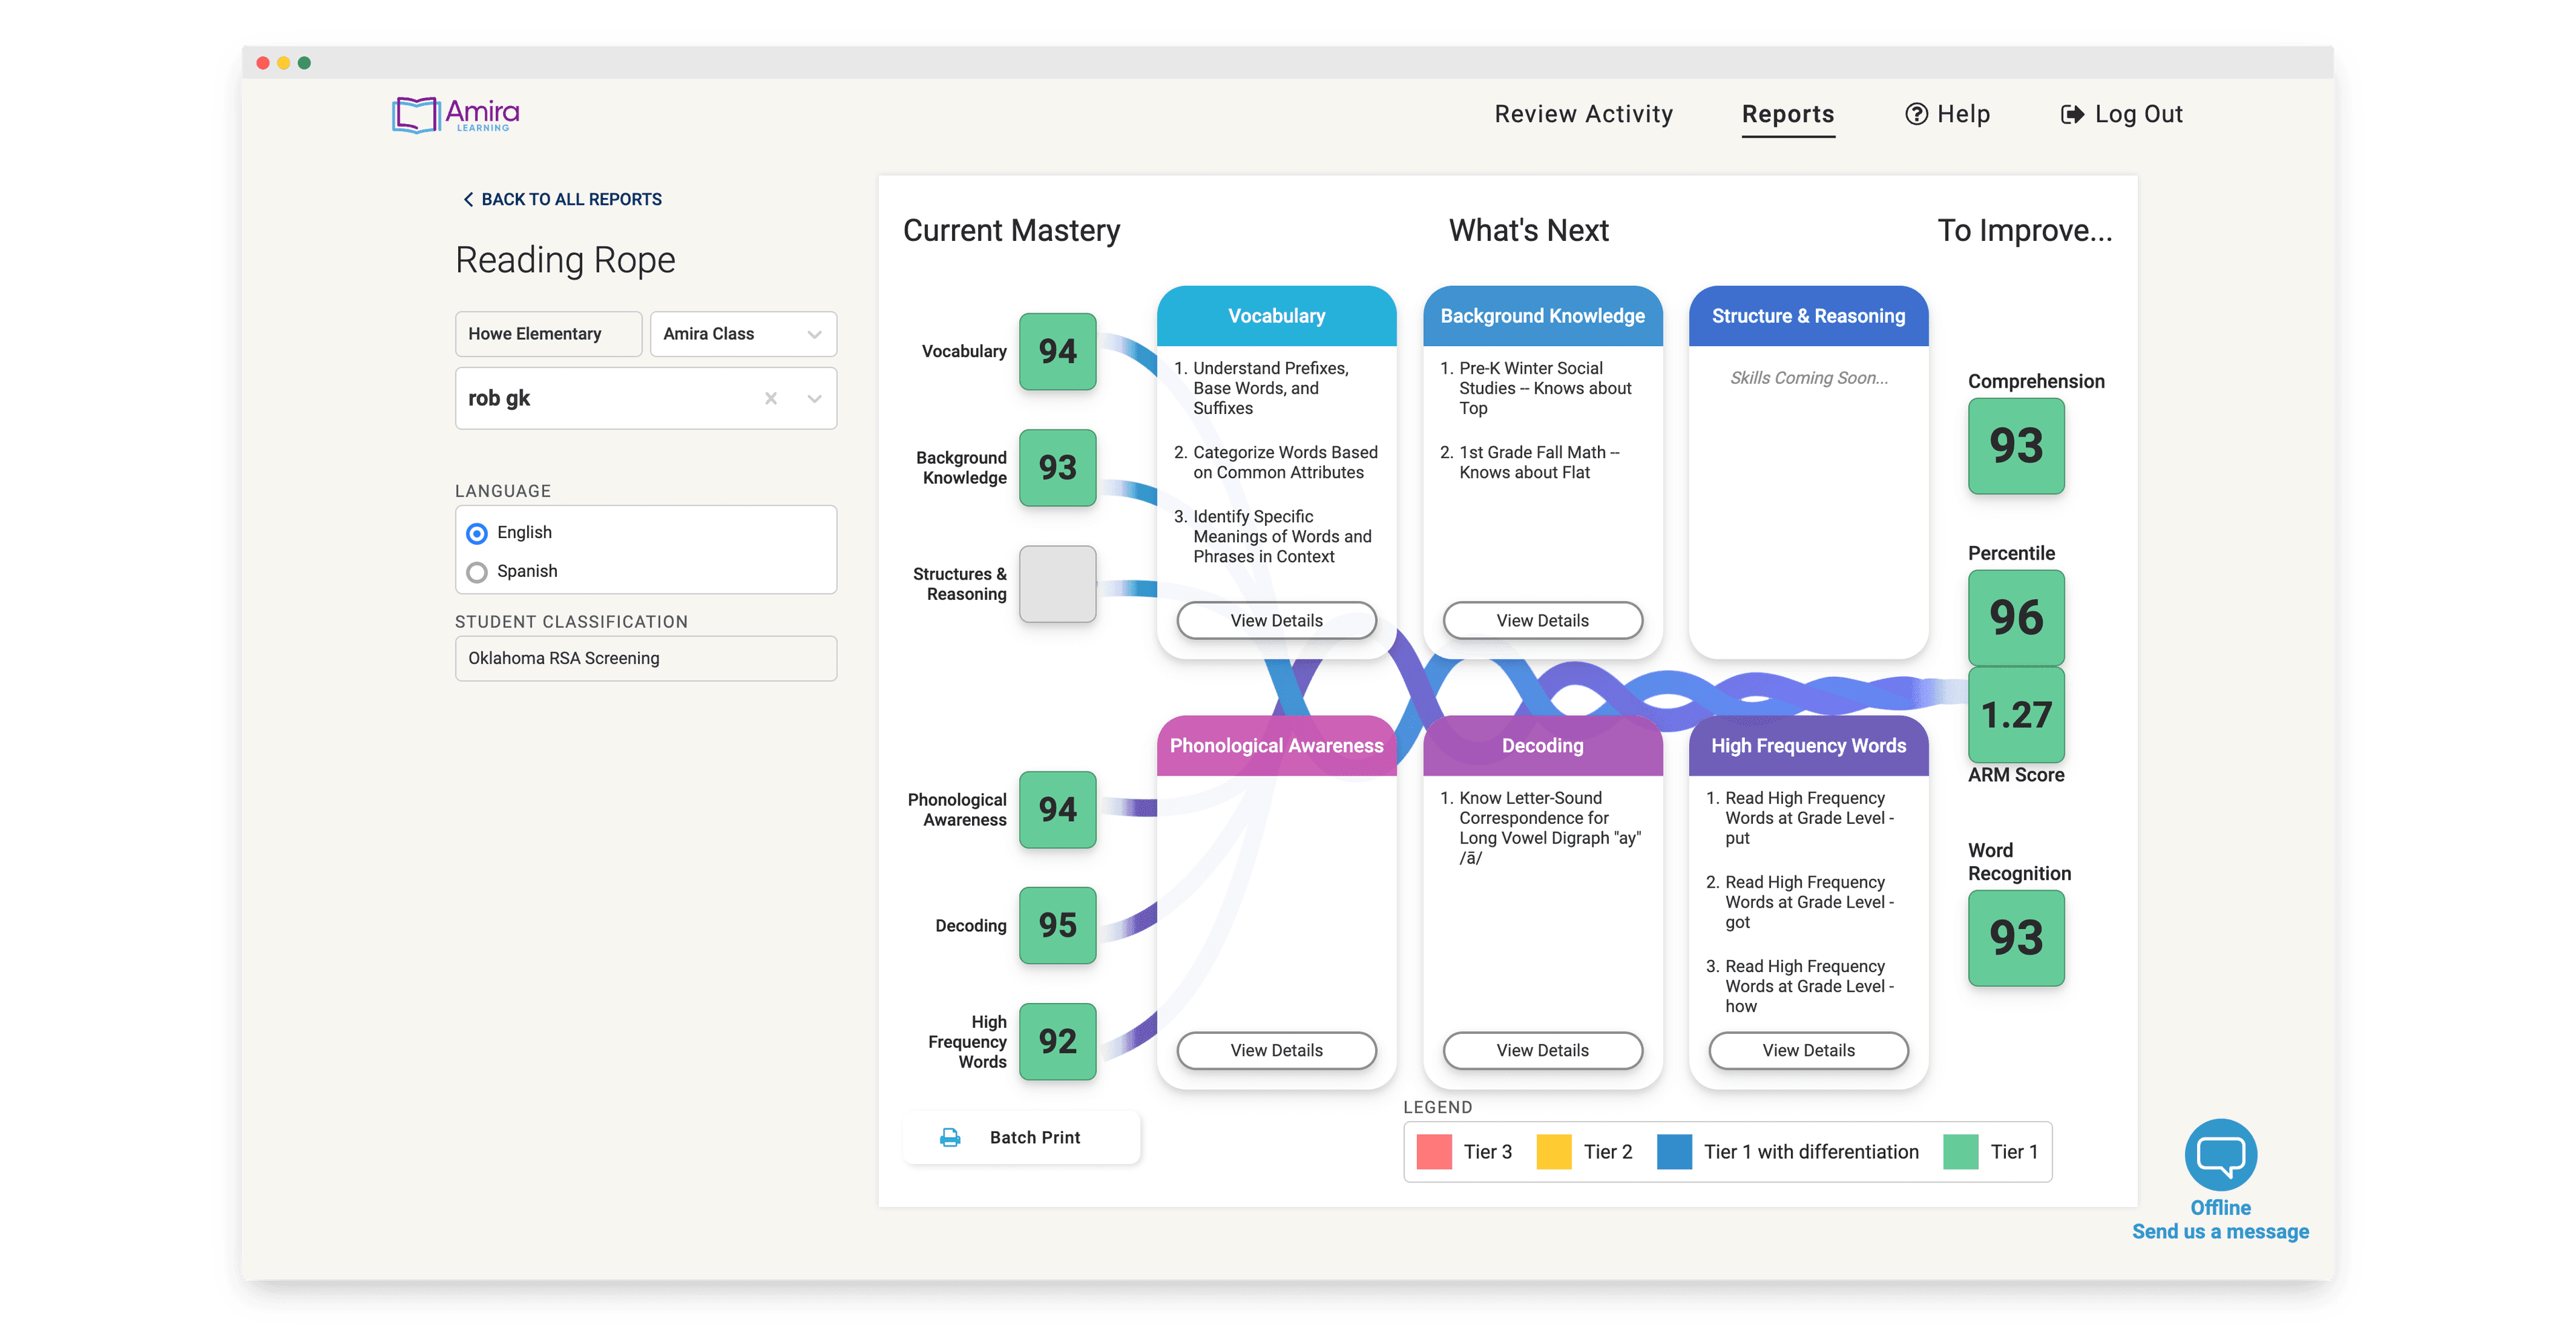Click the Batch Print button
The image size is (2576, 1325).
click(x=1021, y=1137)
